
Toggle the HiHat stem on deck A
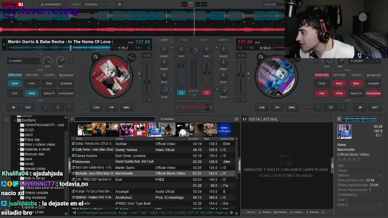tap(32, 93)
